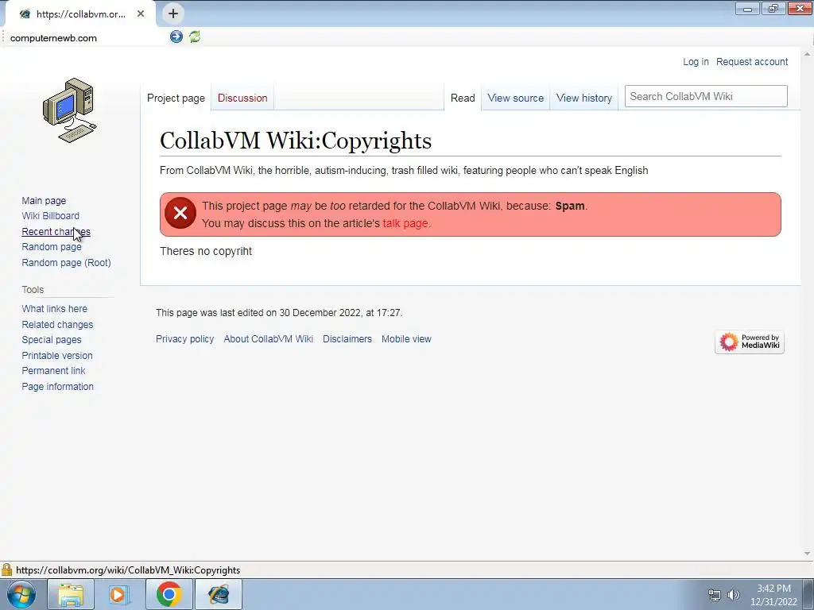814x610 pixels.
Task: Click the scrollbar up arrow
Action: click(x=808, y=54)
